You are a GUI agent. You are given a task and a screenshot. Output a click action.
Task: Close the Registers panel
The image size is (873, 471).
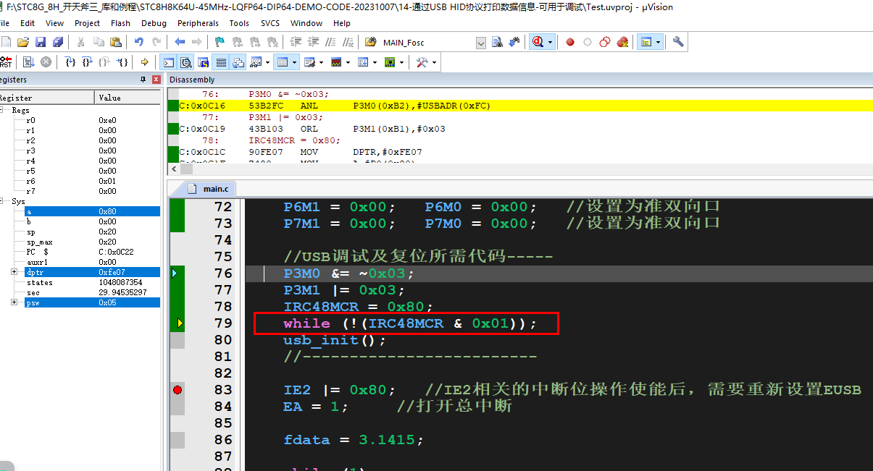click(x=156, y=80)
